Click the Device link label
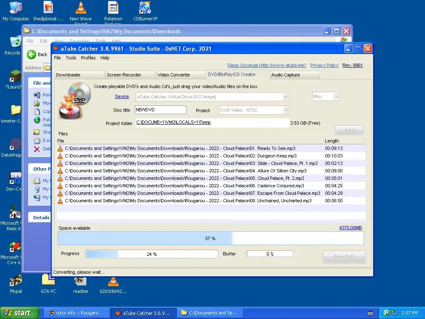The image size is (425, 319). (122, 96)
